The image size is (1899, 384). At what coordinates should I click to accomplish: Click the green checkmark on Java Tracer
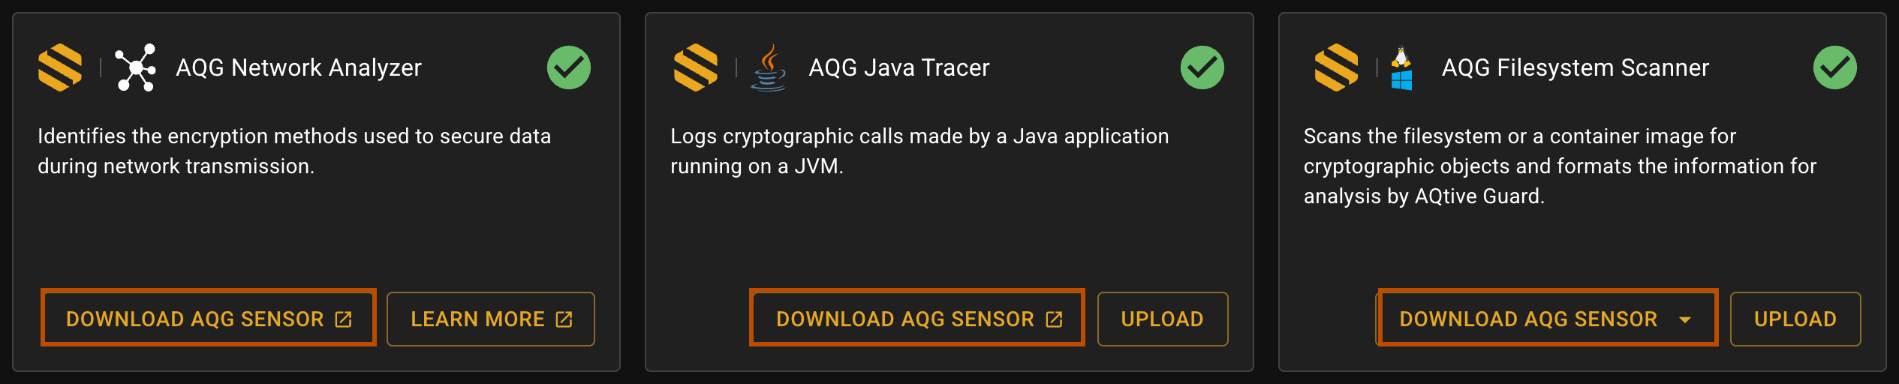coord(1202,67)
